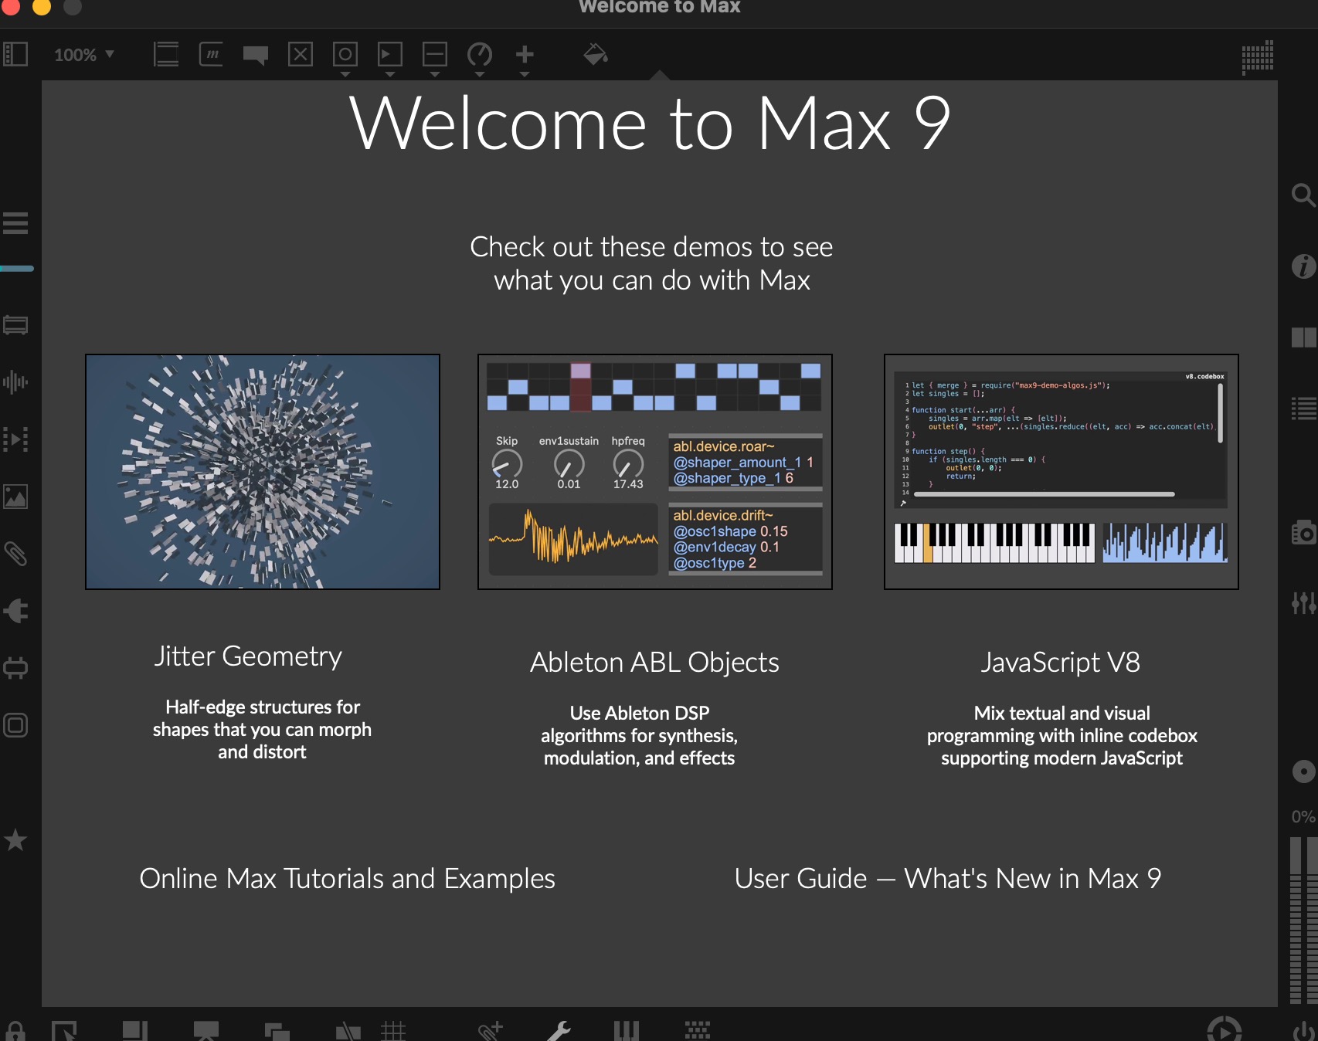The image size is (1318, 1041).
Task: Toggle the left sidebar panel icon
Action: click(15, 55)
